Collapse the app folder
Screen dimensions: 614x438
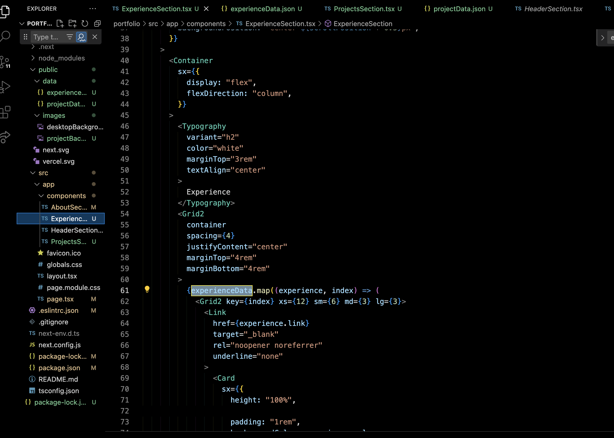[x=37, y=184]
